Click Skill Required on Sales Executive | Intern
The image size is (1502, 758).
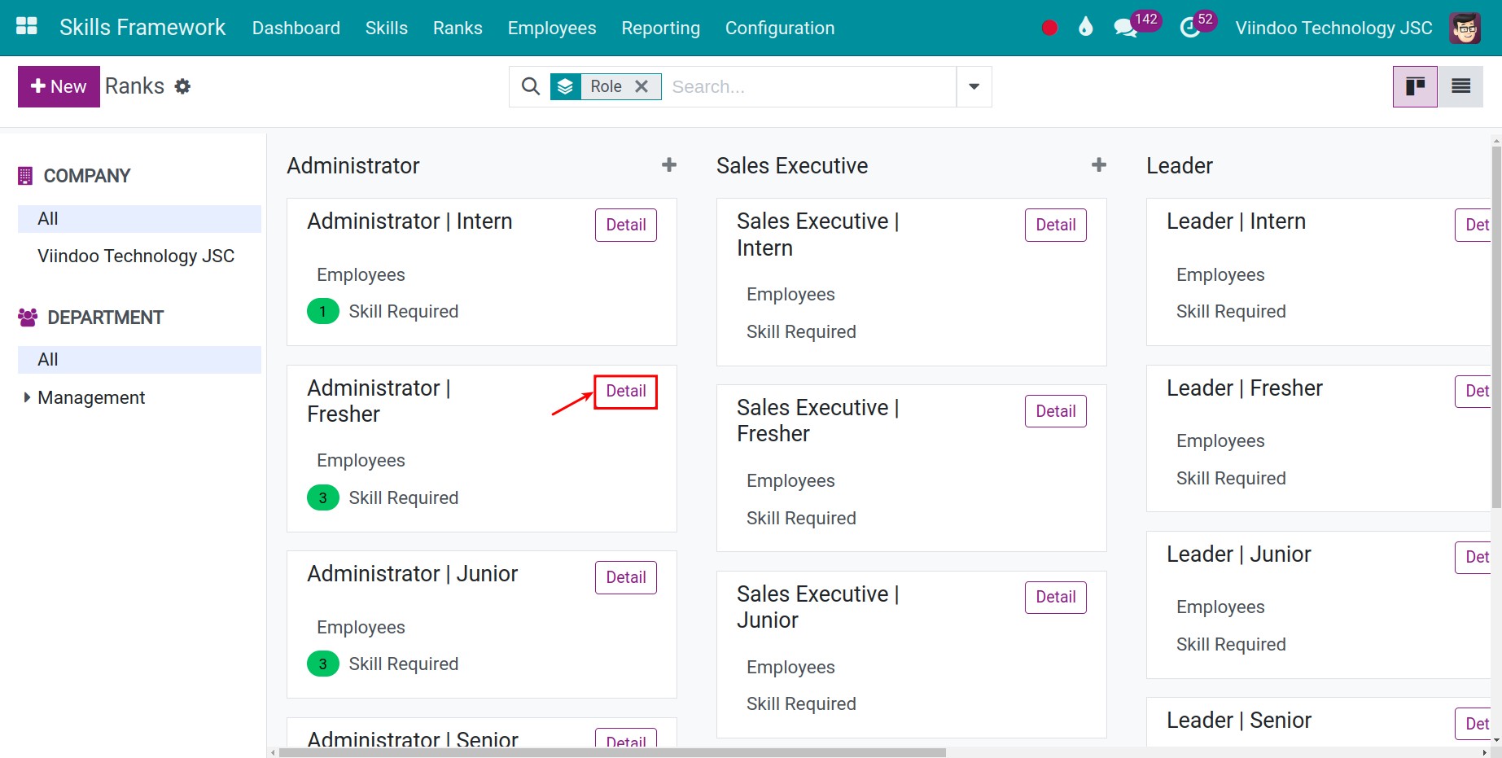[801, 331]
